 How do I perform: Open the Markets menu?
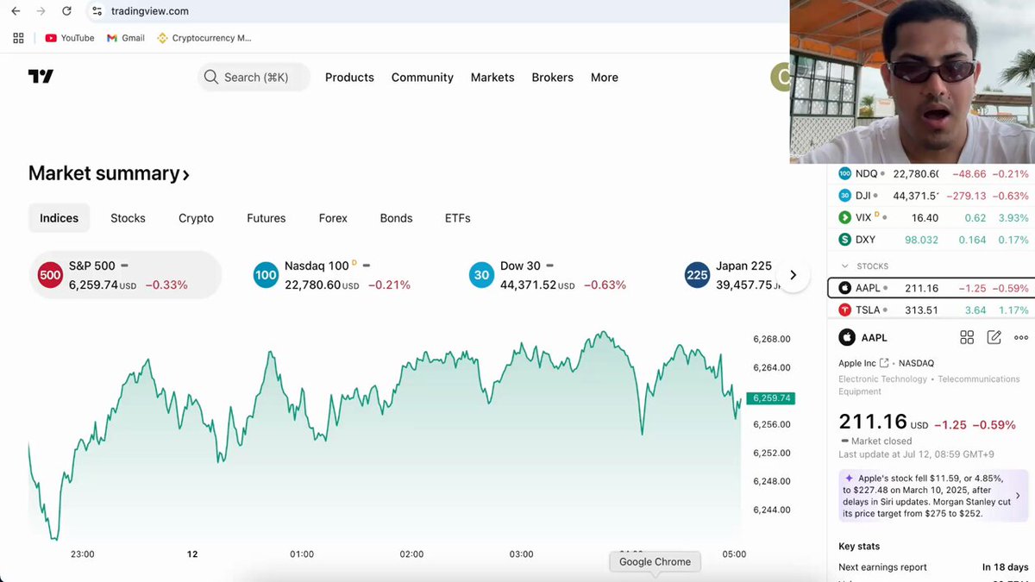[492, 78]
